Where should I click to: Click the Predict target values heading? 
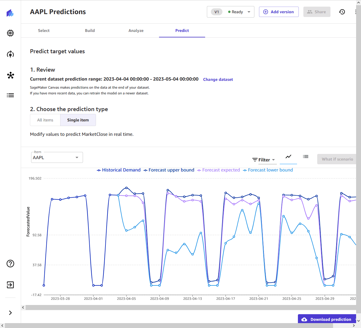point(57,51)
